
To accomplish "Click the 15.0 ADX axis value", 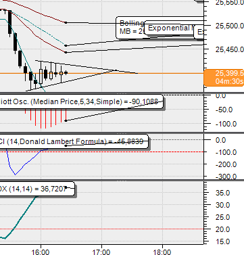I will 222,241.
